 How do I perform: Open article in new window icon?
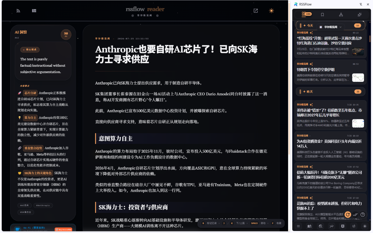click(x=256, y=11)
